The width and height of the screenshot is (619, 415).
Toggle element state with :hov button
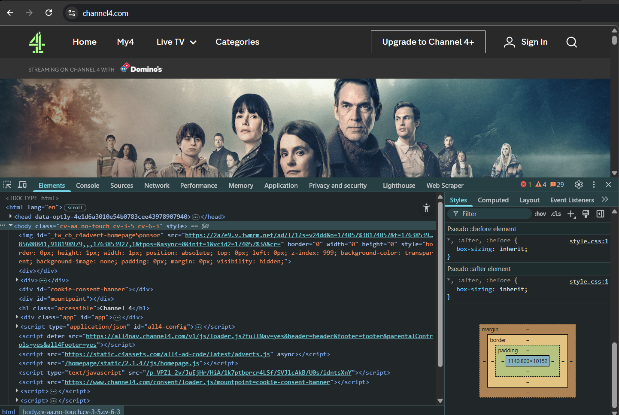pos(540,214)
